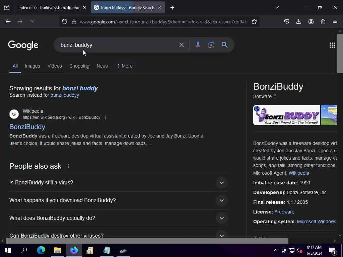Focus the Firefox URL address bar

(x=164, y=21)
